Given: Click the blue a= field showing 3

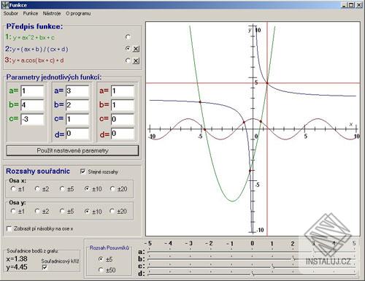Looking at the screenshot, I should tap(77, 91).
